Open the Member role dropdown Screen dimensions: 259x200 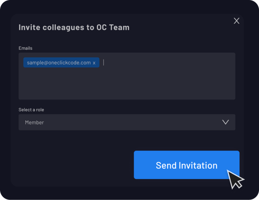(127, 122)
